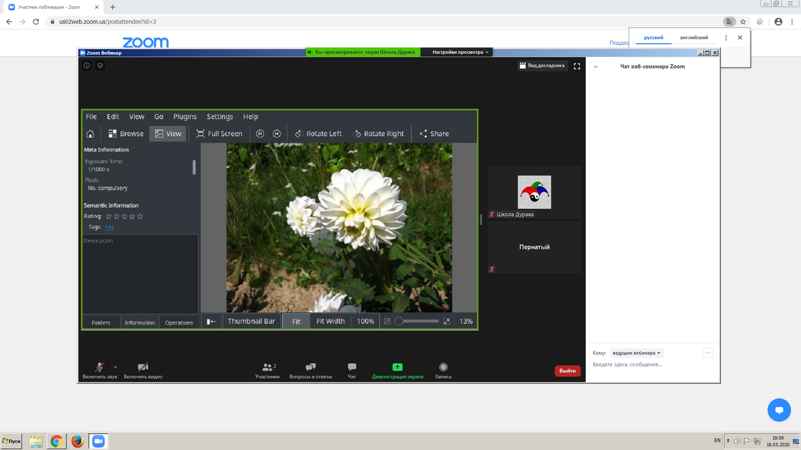Click Демонстрация экрана share screen button
The image size is (801, 450).
(x=397, y=371)
